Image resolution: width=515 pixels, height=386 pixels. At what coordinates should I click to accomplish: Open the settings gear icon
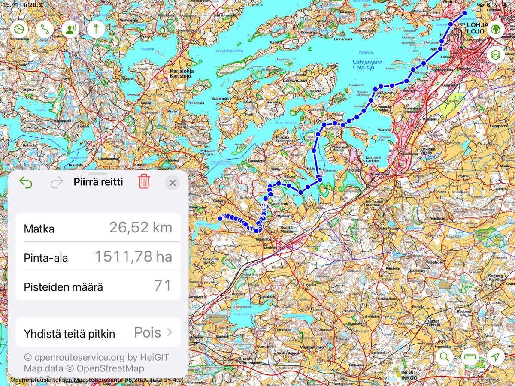19,29
